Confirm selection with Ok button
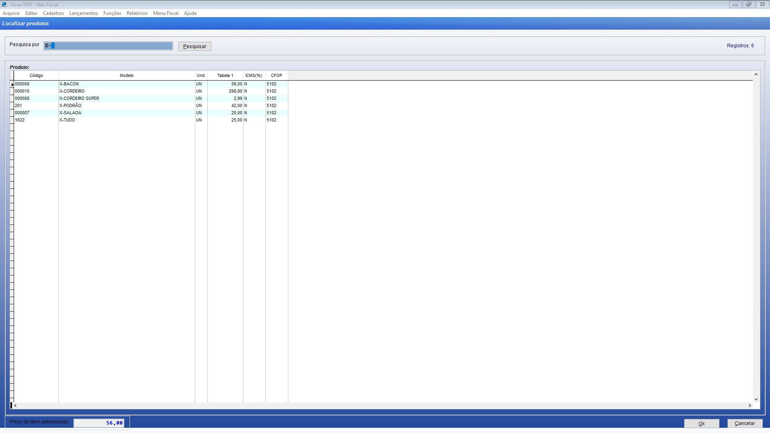The image size is (770, 433). [701, 423]
